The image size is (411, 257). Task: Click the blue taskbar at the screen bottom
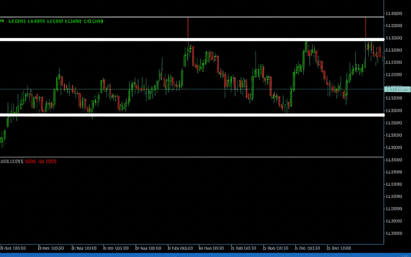tap(205, 255)
